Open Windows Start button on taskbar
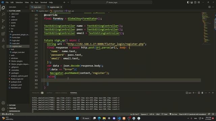Viewport: 216px width, 121px height. (77, 118)
